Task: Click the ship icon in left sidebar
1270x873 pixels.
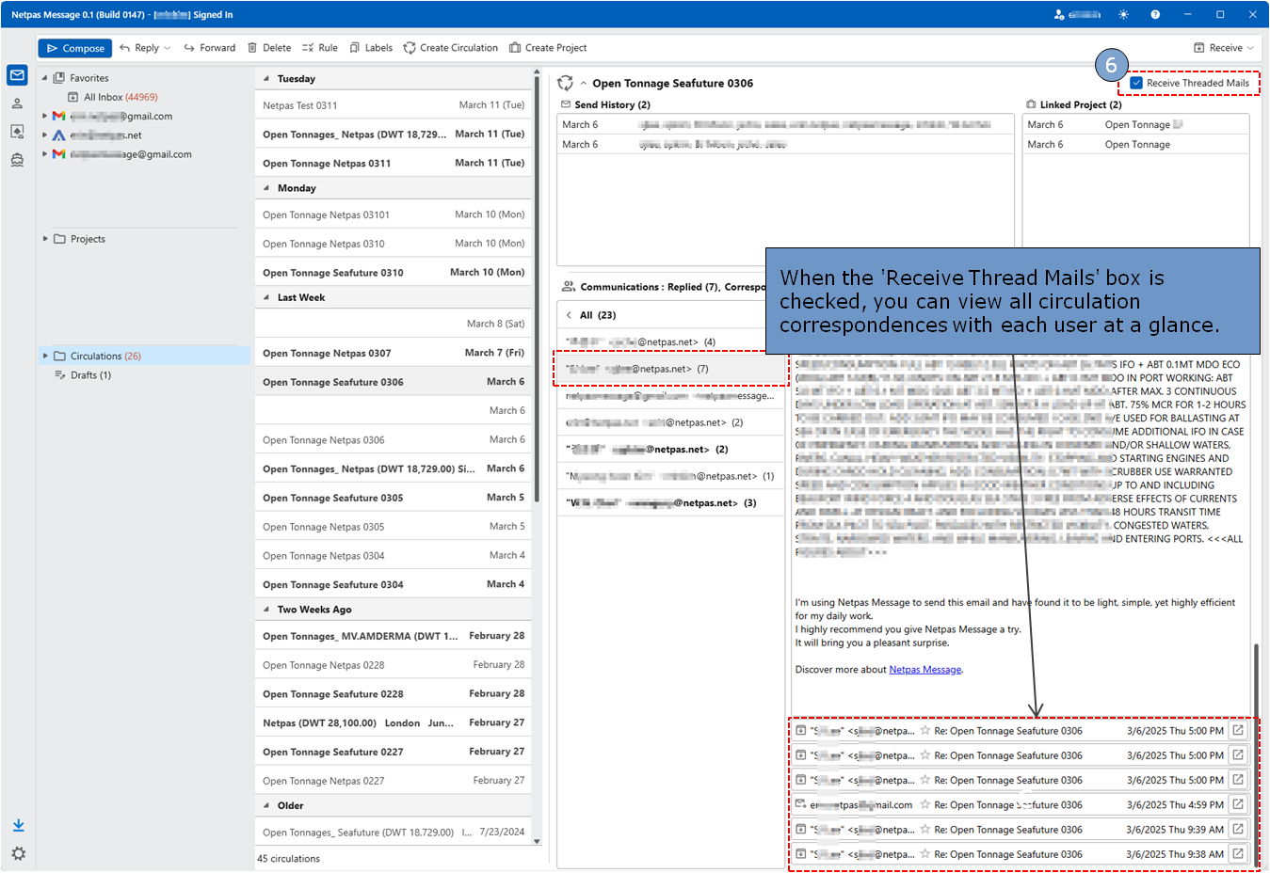Action: coord(17,160)
